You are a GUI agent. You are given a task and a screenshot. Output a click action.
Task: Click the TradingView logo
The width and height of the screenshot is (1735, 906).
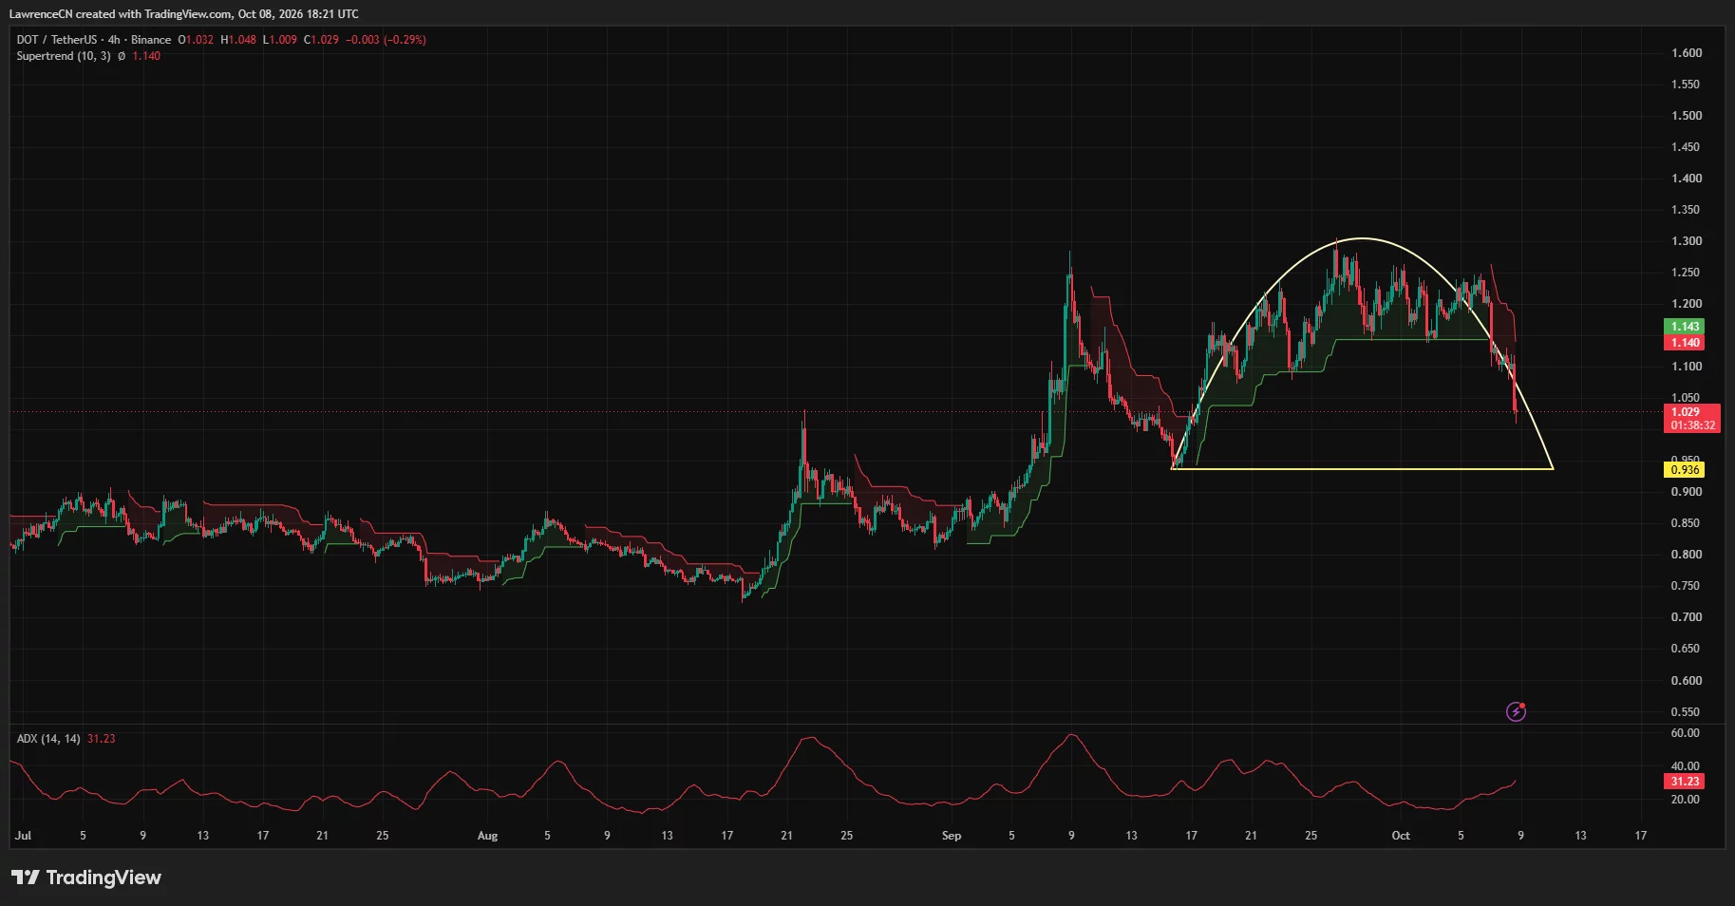click(x=86, y=878)
